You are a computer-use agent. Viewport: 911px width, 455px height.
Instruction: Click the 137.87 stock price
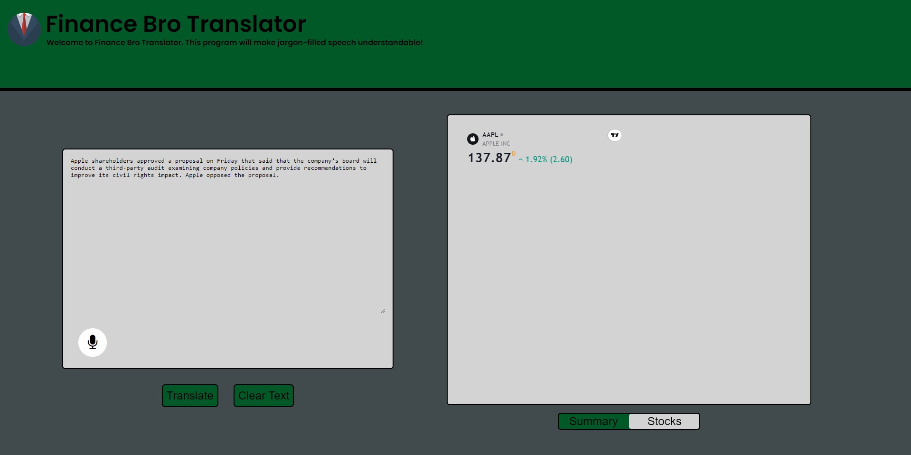coord(489,158)
